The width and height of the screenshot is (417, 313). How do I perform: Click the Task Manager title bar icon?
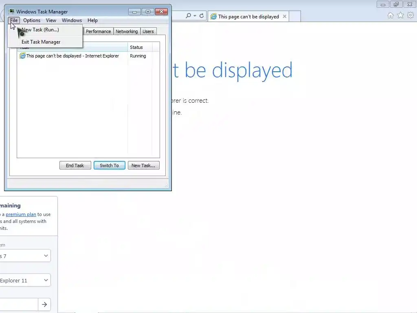11,11
